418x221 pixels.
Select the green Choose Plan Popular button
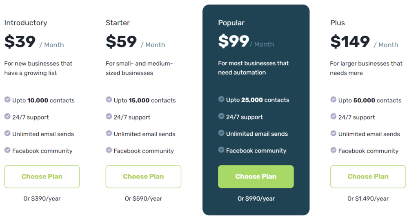(x=256, y=177)
